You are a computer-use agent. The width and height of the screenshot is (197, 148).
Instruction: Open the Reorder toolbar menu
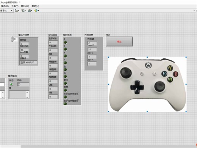[x=37, y=11]
